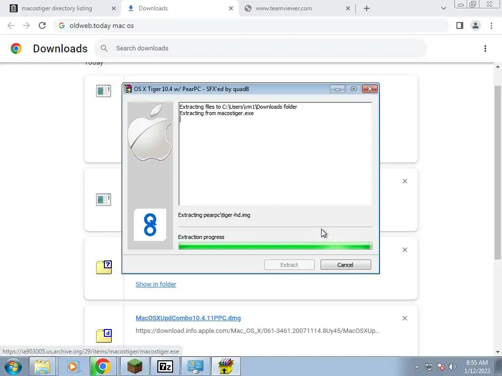Remove the 7z archive download from the list
Image resolution: width=502 pixels, height=376 pixels.
(404, 250)
